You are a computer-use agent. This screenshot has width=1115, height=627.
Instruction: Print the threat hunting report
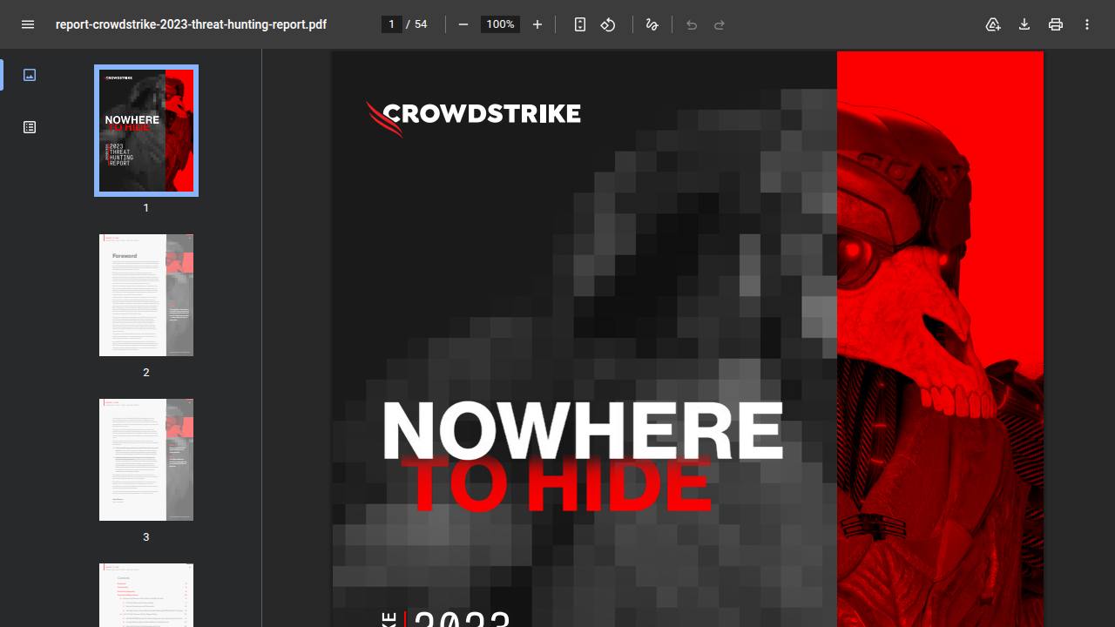(1056, 24)
